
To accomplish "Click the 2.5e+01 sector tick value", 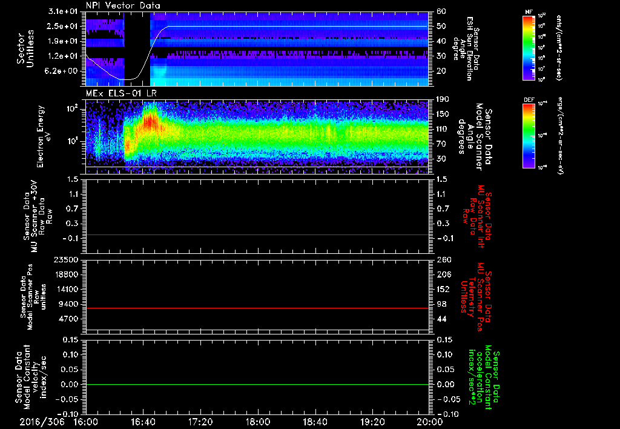I will 64,26.
